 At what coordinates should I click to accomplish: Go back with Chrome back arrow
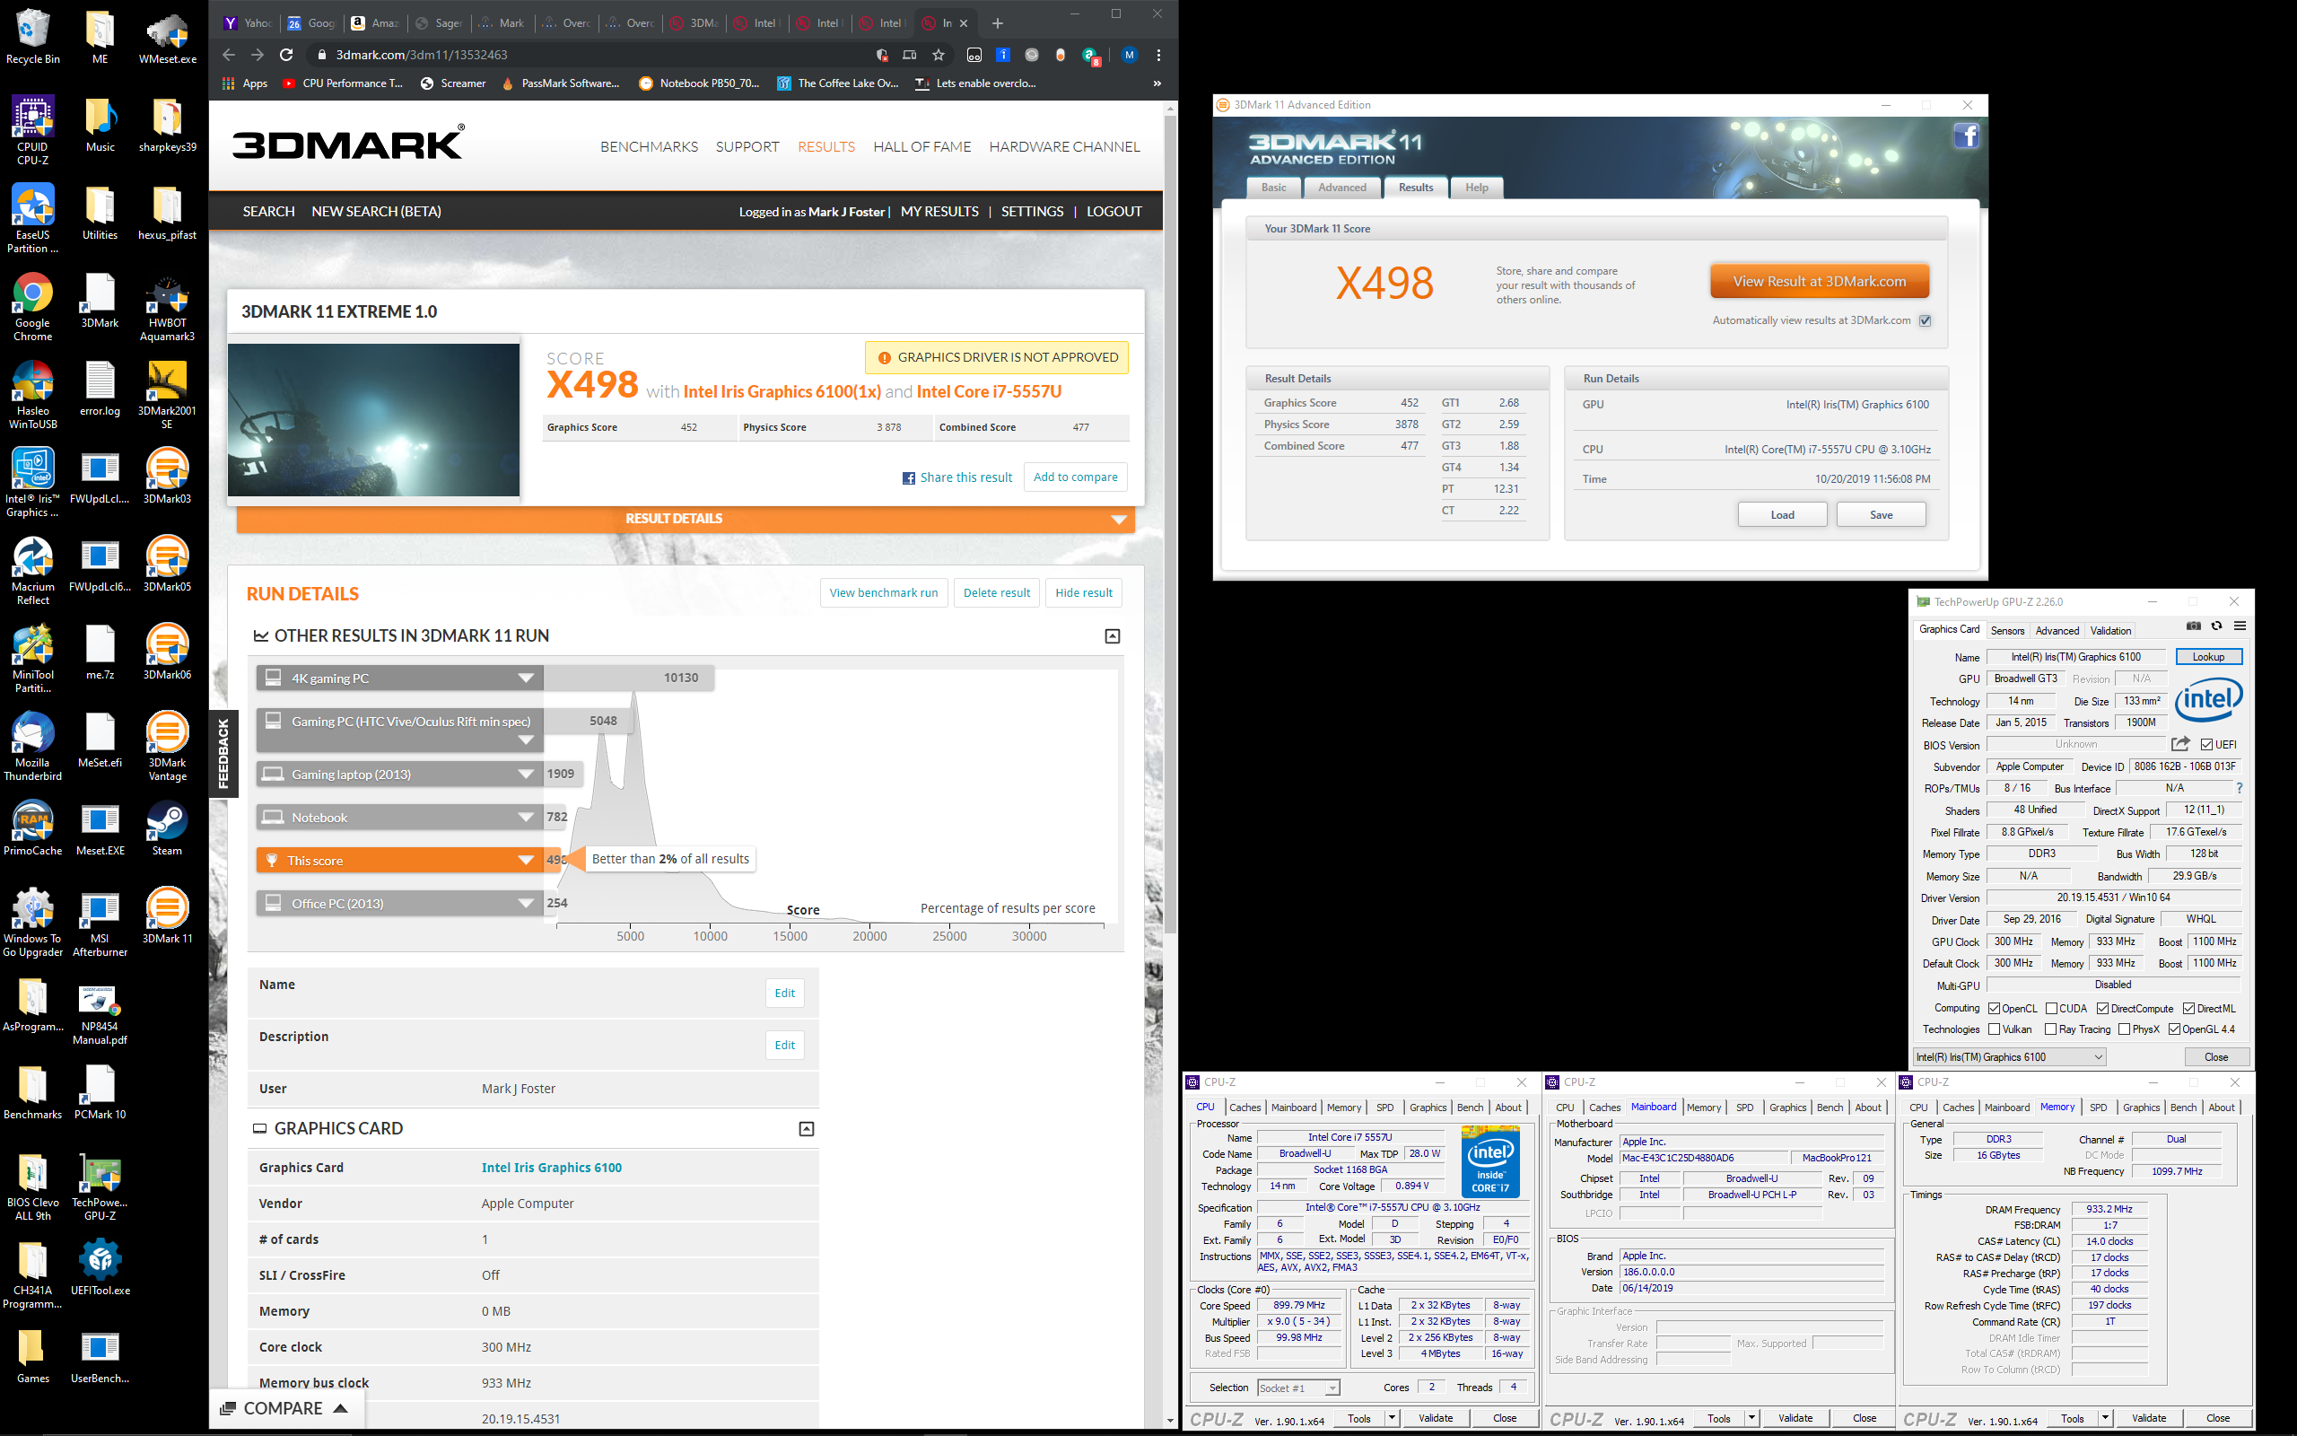pos(228,55)
